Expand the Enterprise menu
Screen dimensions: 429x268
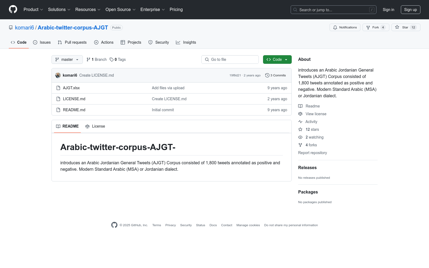153,9
